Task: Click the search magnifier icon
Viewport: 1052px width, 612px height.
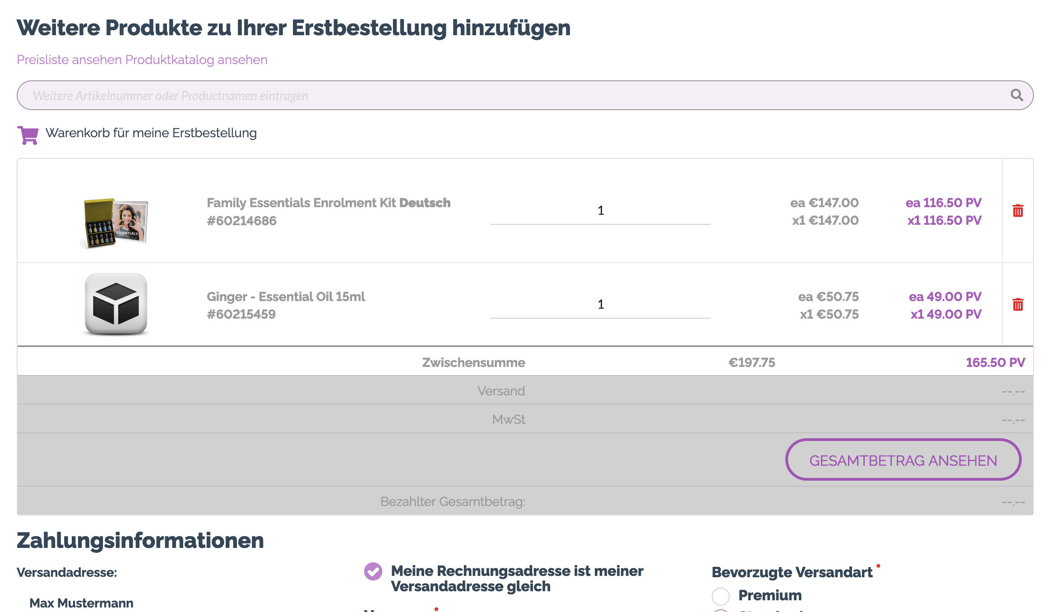Action: coord(1016,95)
